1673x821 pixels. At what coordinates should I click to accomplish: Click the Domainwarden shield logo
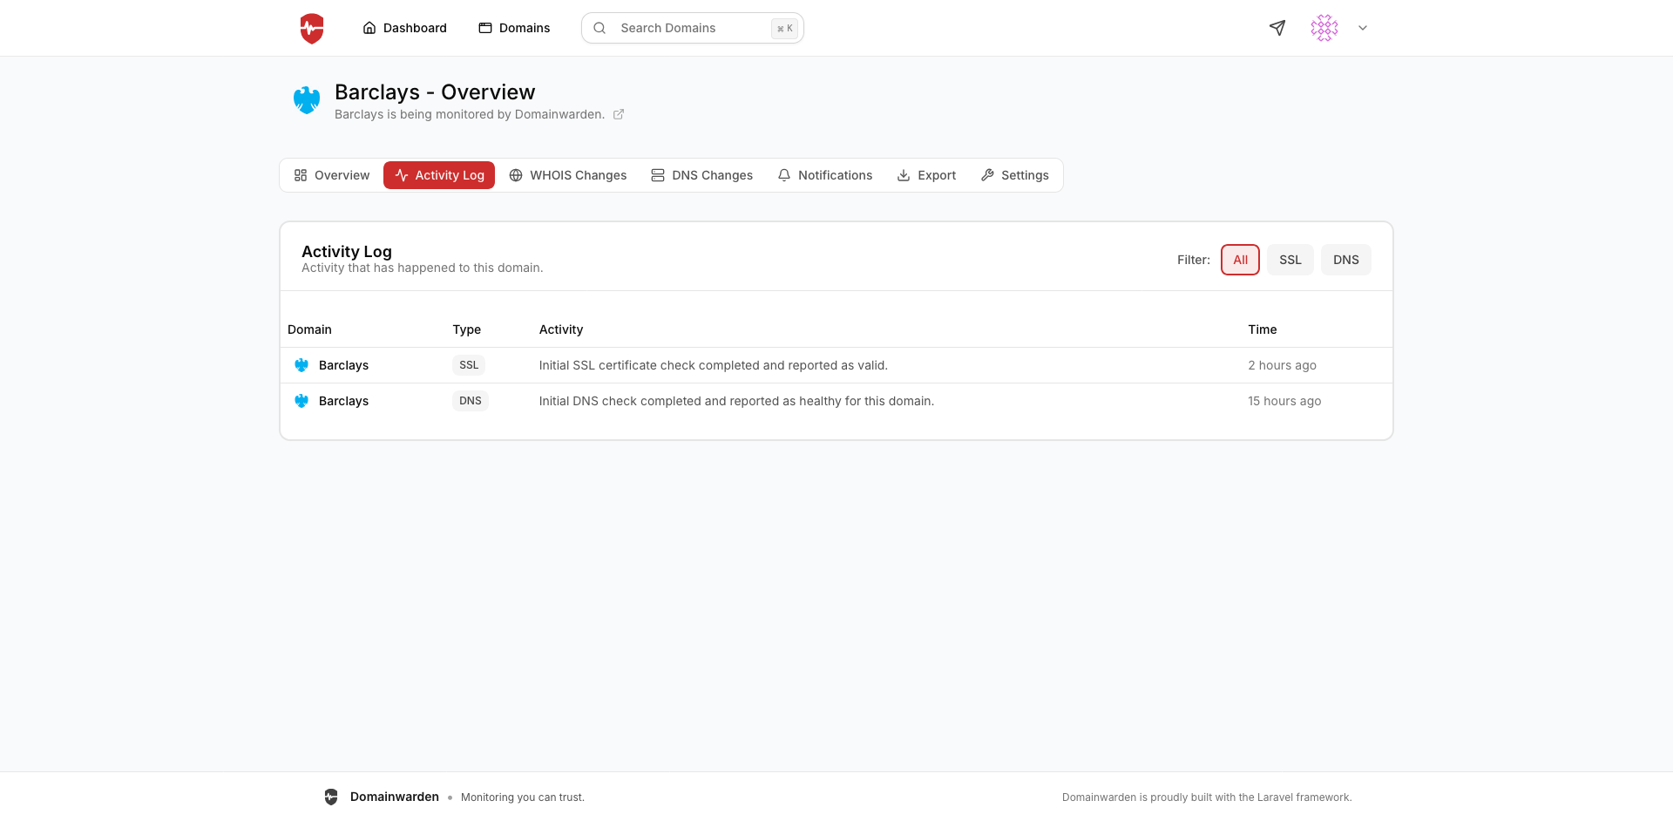click(x=312, y=28)
